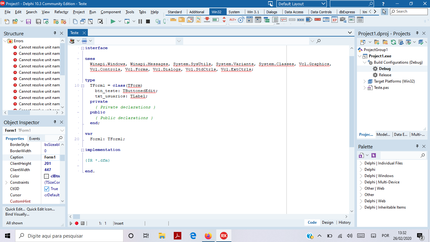Screen dimensions: 430x242
Task: Select the ProjectGroup1 tree node
Action: click(376, 50)
